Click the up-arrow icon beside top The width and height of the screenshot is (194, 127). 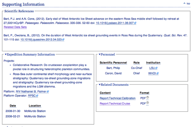[184, 3]
